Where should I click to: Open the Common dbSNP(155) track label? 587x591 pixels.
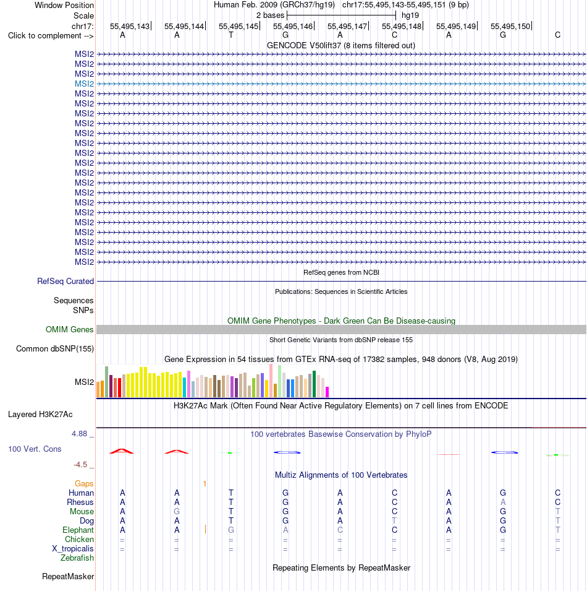(x=55, y=348)
